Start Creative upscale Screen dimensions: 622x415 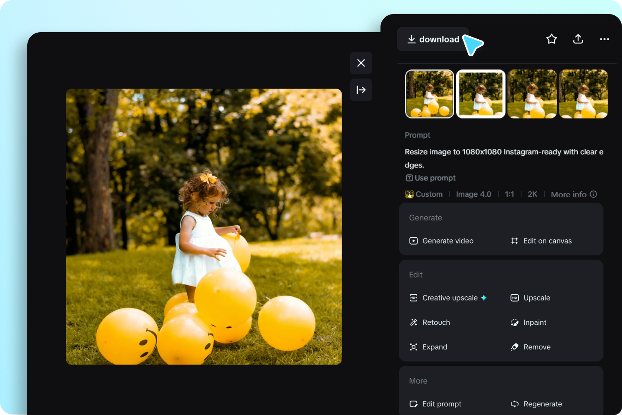448,298
